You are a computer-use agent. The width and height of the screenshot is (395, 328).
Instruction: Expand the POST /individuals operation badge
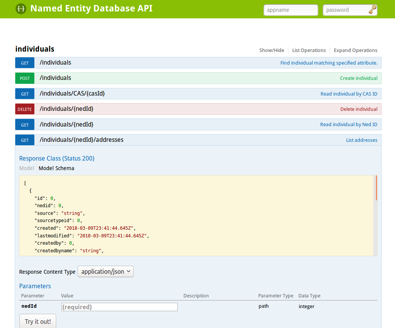tap(25, 78)
